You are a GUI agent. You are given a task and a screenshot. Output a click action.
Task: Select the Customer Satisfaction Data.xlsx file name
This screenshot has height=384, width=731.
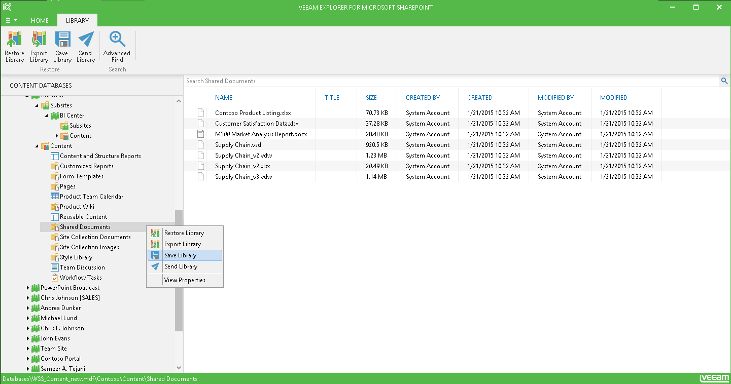click(x=257, y=124)
